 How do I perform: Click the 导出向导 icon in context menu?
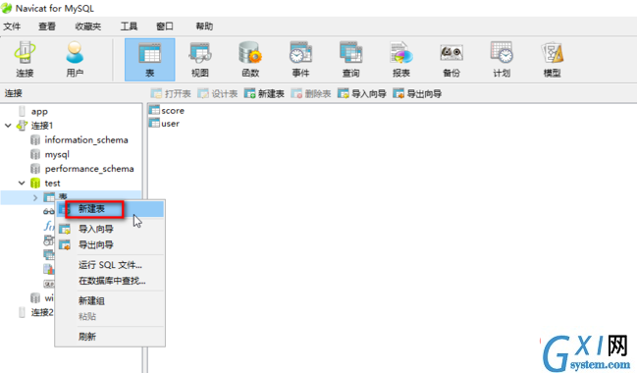tap(65, 245)
